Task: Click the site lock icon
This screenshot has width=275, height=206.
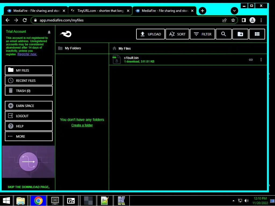Action: 35,20
